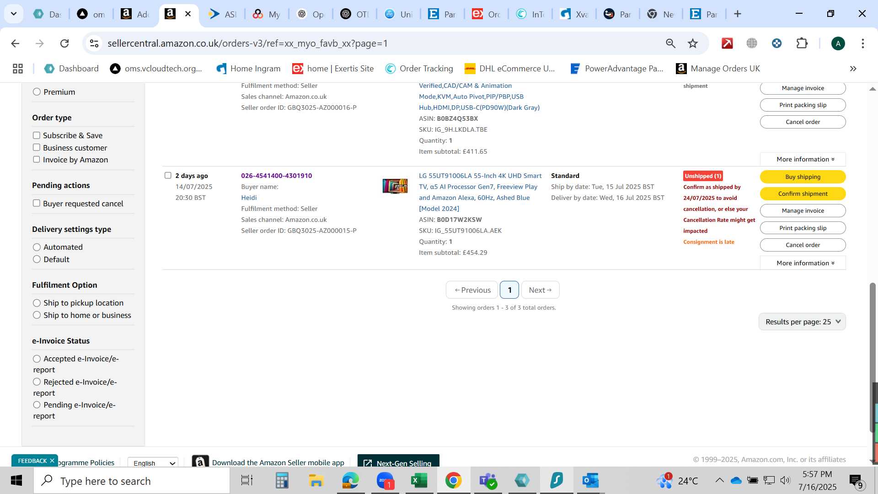
Task: Open Task View in the taskbar
Action: coord(247,481)
